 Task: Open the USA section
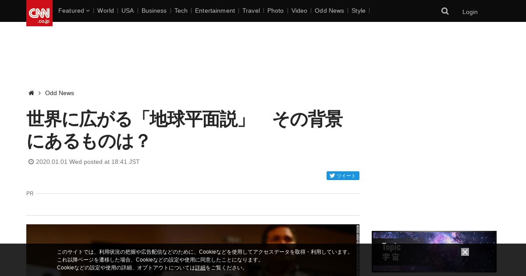pyautogui.click(x=128, y=11)
